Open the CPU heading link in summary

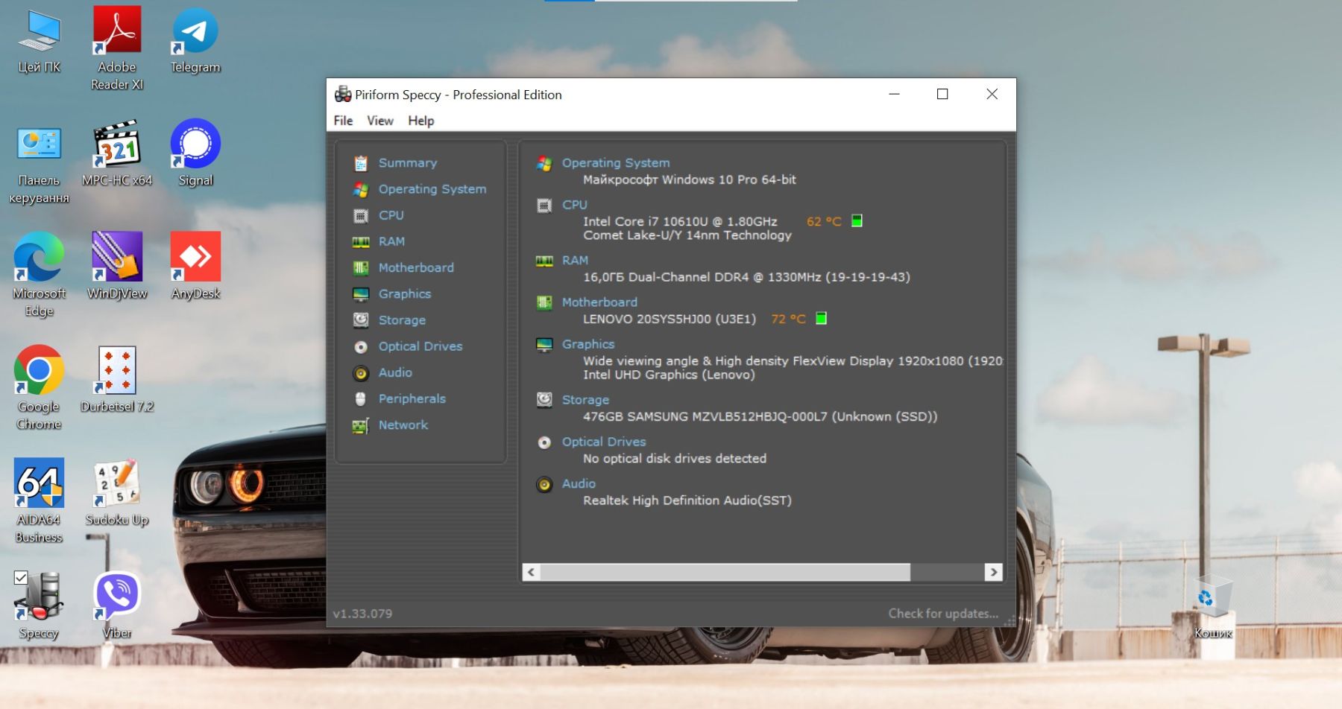point(575,205)
